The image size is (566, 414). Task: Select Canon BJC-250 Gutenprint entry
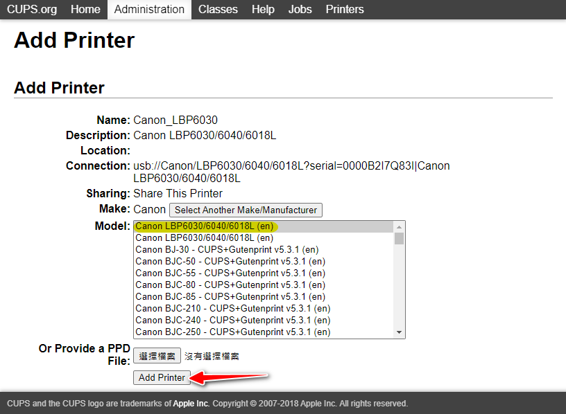tap(232, 332)
